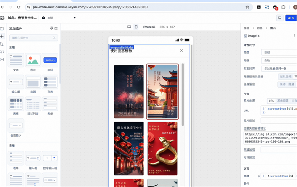Viewport: 297px width, 187px height.
Task: Open the code icon in left sidebar
Action: pyautogui.click(x=2, y=52)
